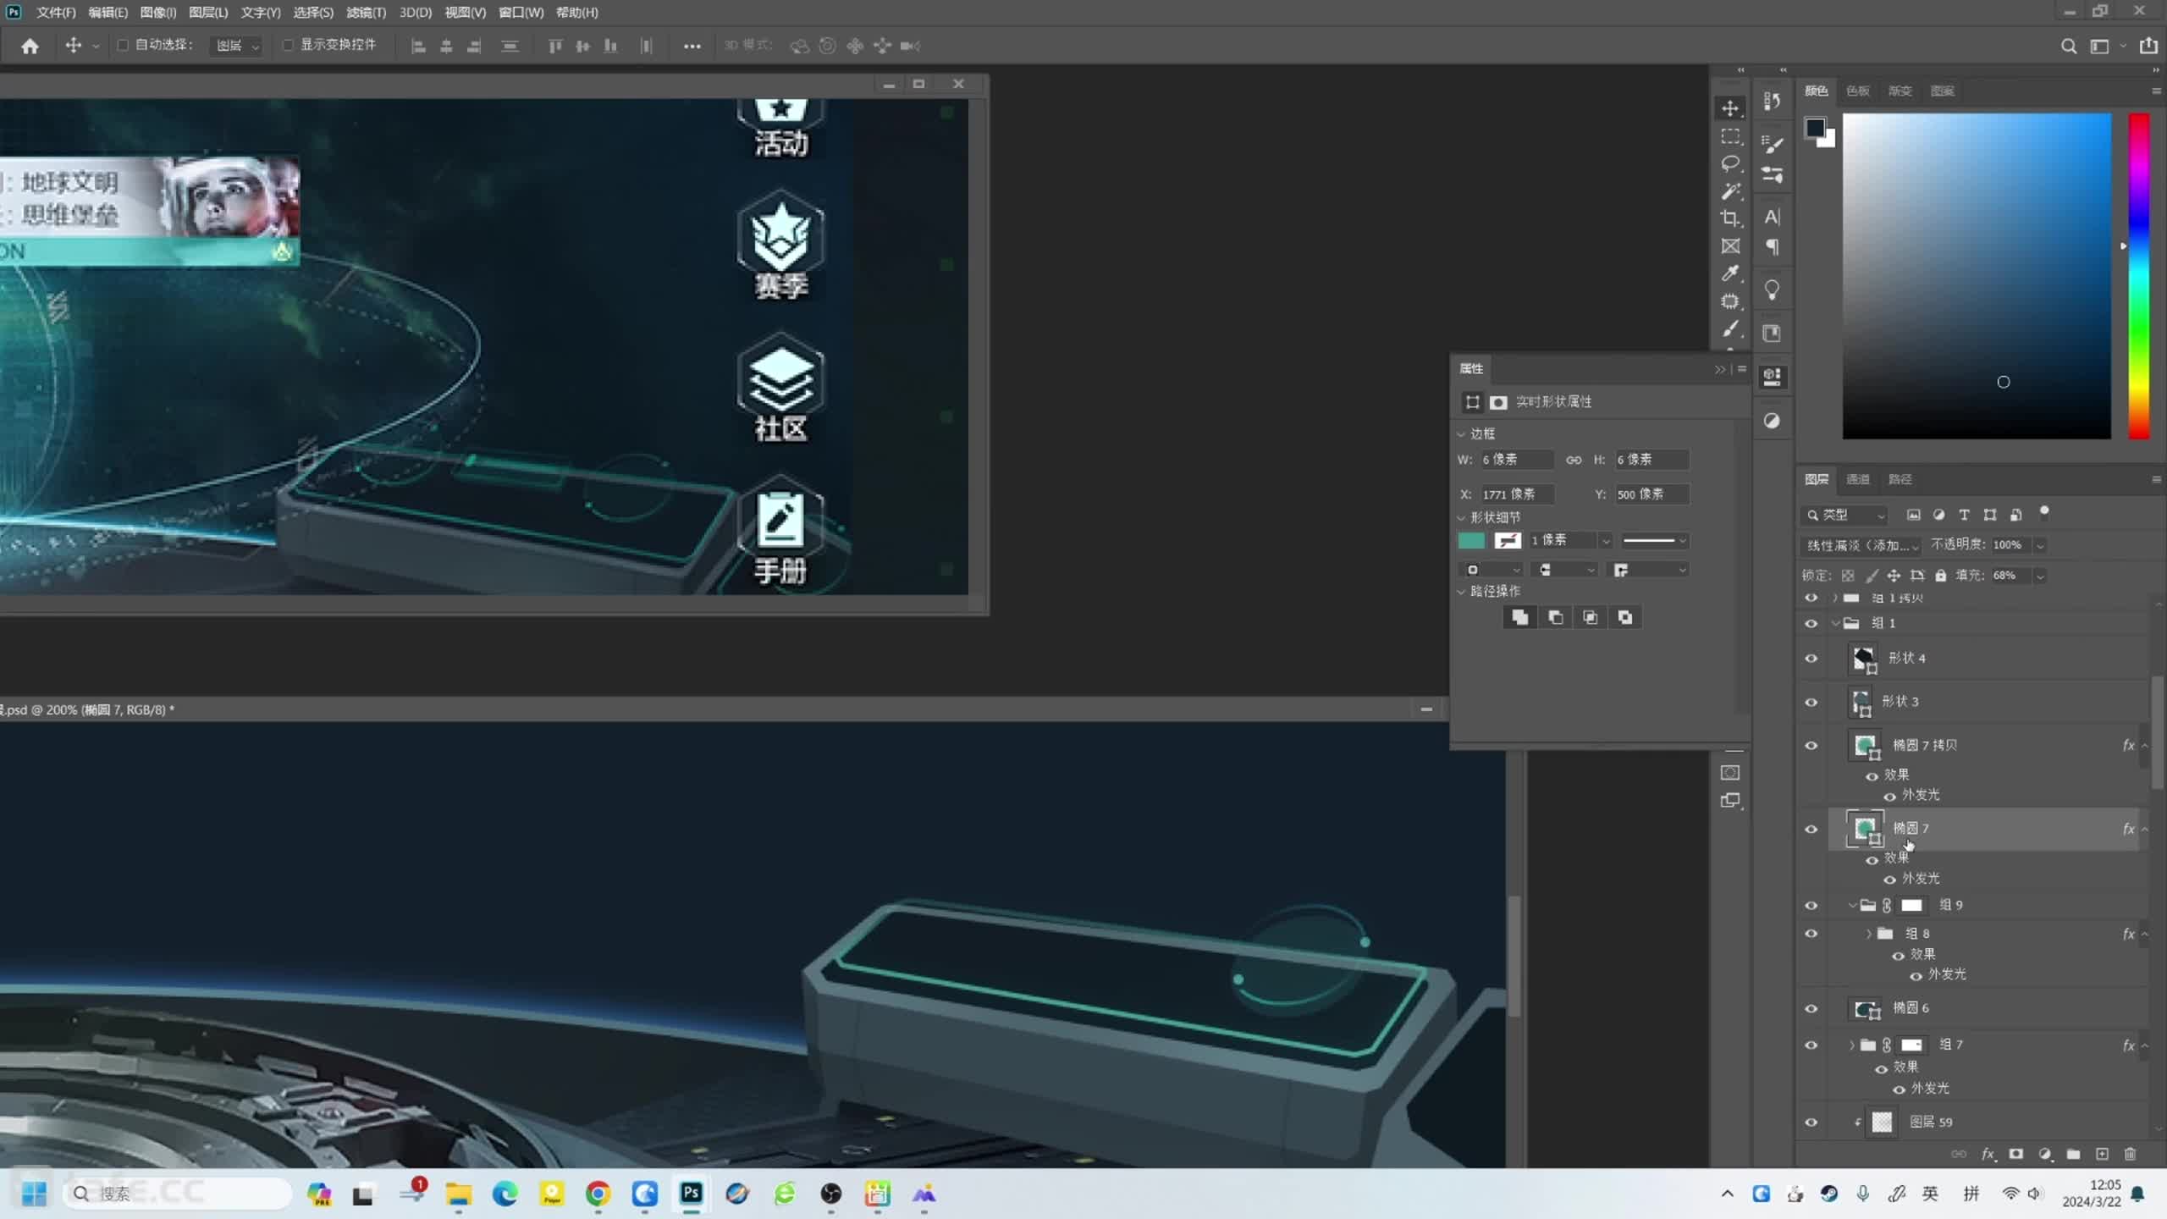Viewport: 2167px width, 1219px height.
Task: Hide the 图层 59 layer
Action: tap(1811, 1122)
